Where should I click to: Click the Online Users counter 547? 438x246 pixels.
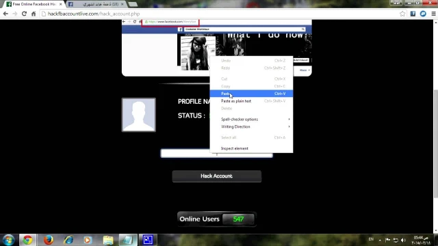[238, 219]
